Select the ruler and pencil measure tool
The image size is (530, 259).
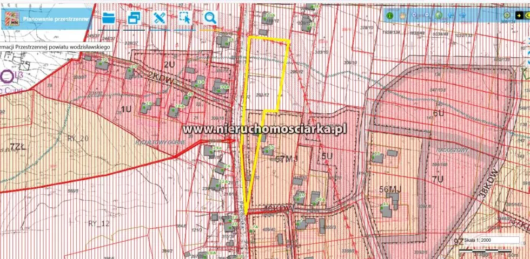[x=159, y=18]
